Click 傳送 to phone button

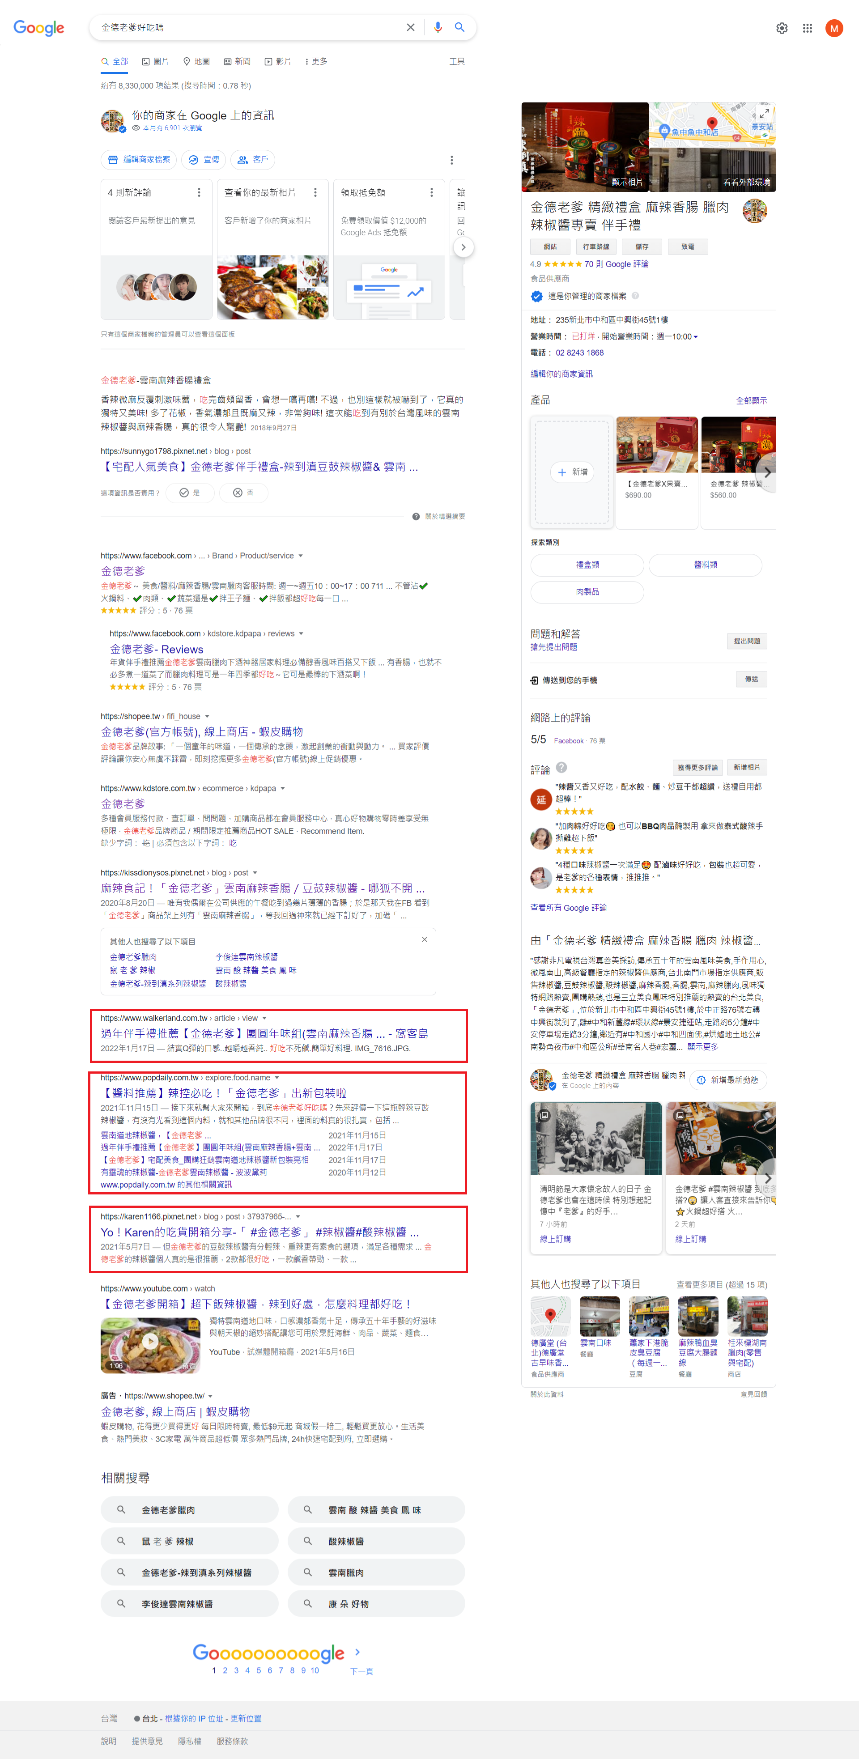(x=751, y=680)
